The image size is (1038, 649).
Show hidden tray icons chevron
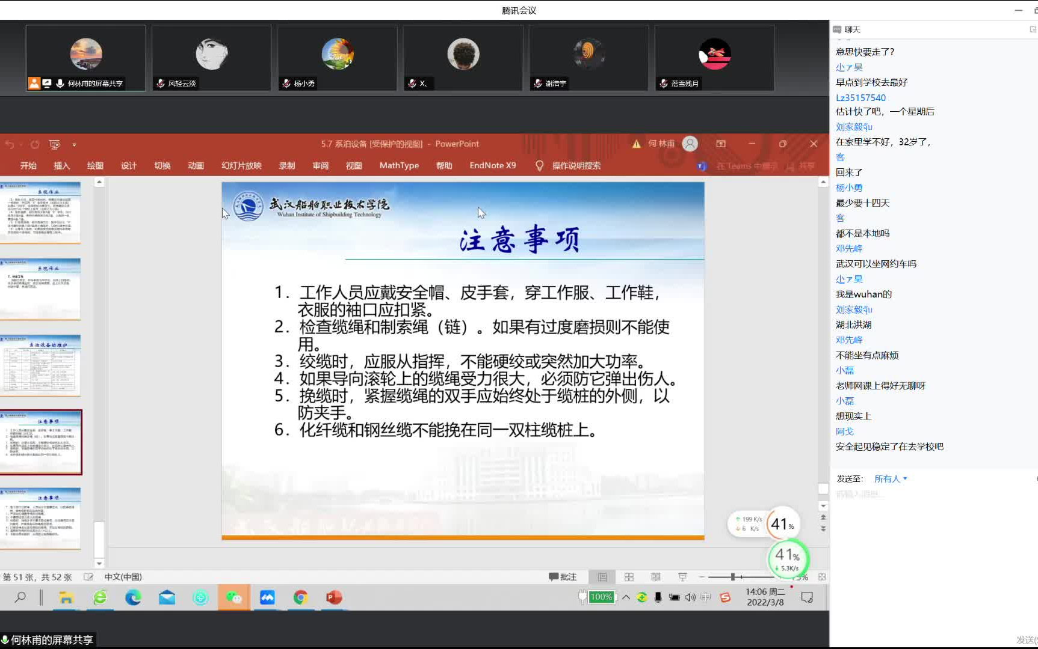pos(626,597)
